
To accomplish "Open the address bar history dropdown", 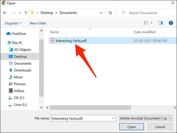I will pyautogui.click(x=102, y=13).
